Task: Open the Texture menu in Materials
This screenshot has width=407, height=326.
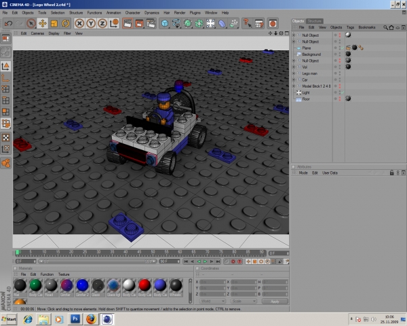Action: coord(64,274)
